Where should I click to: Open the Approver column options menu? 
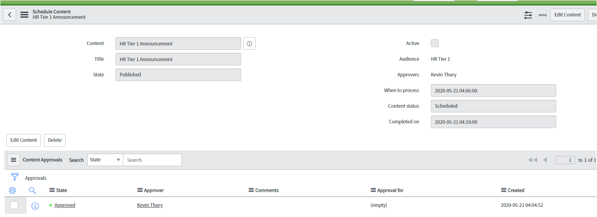click(140, 190)
